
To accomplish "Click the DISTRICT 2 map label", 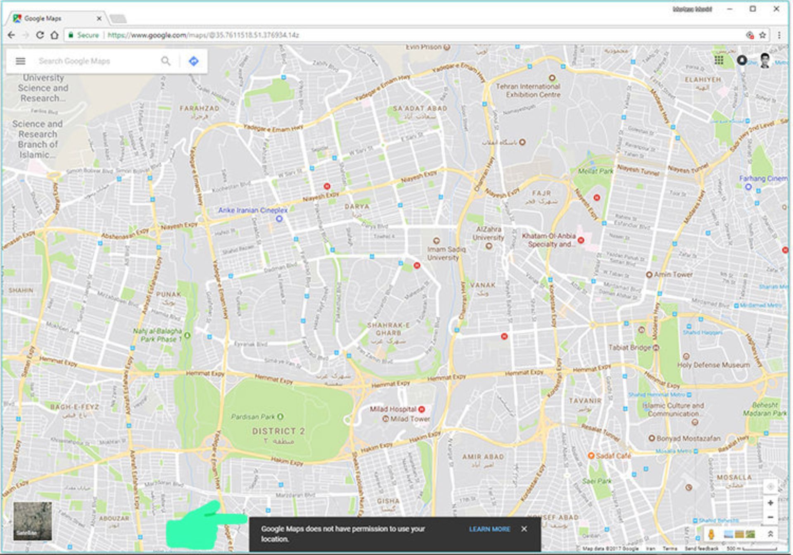I will pos(279,431).
